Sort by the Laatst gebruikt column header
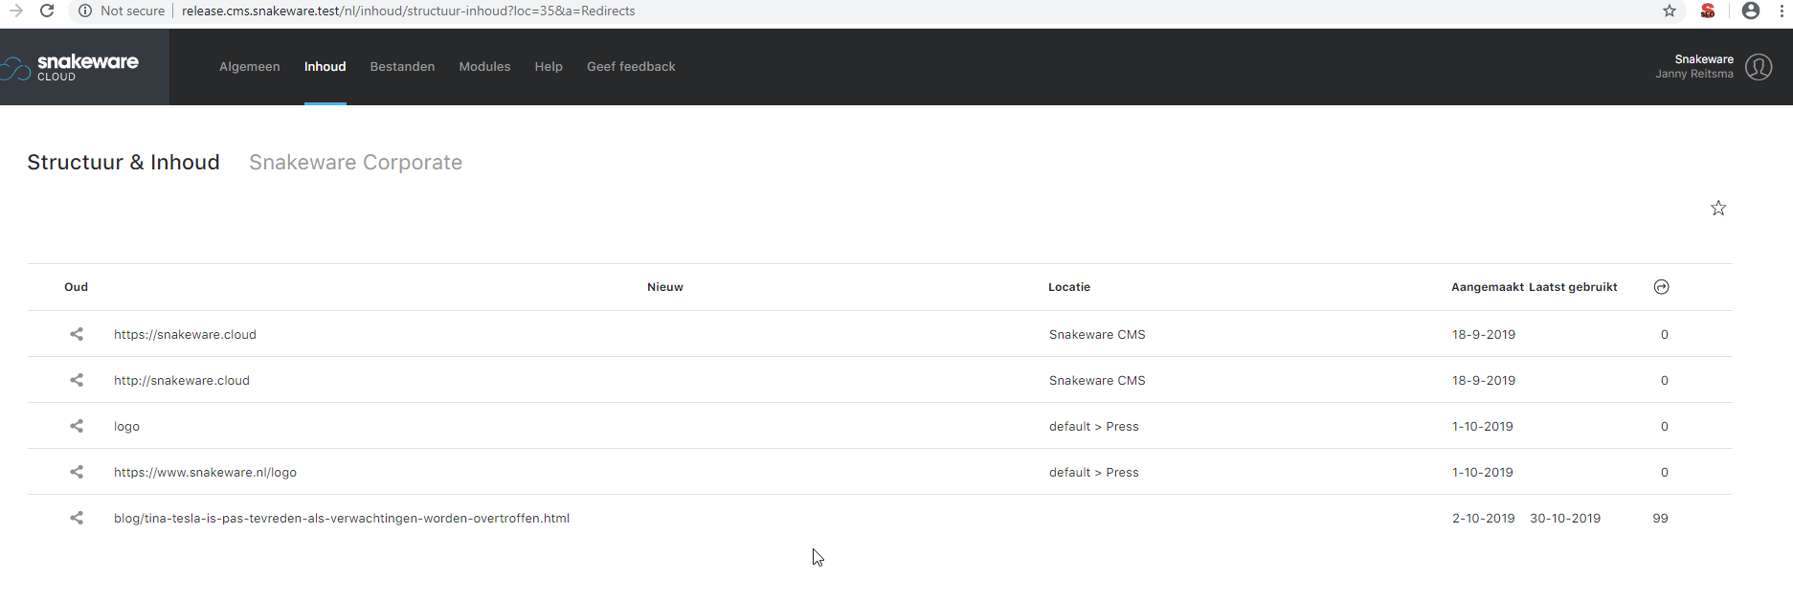 point(1573,287)
